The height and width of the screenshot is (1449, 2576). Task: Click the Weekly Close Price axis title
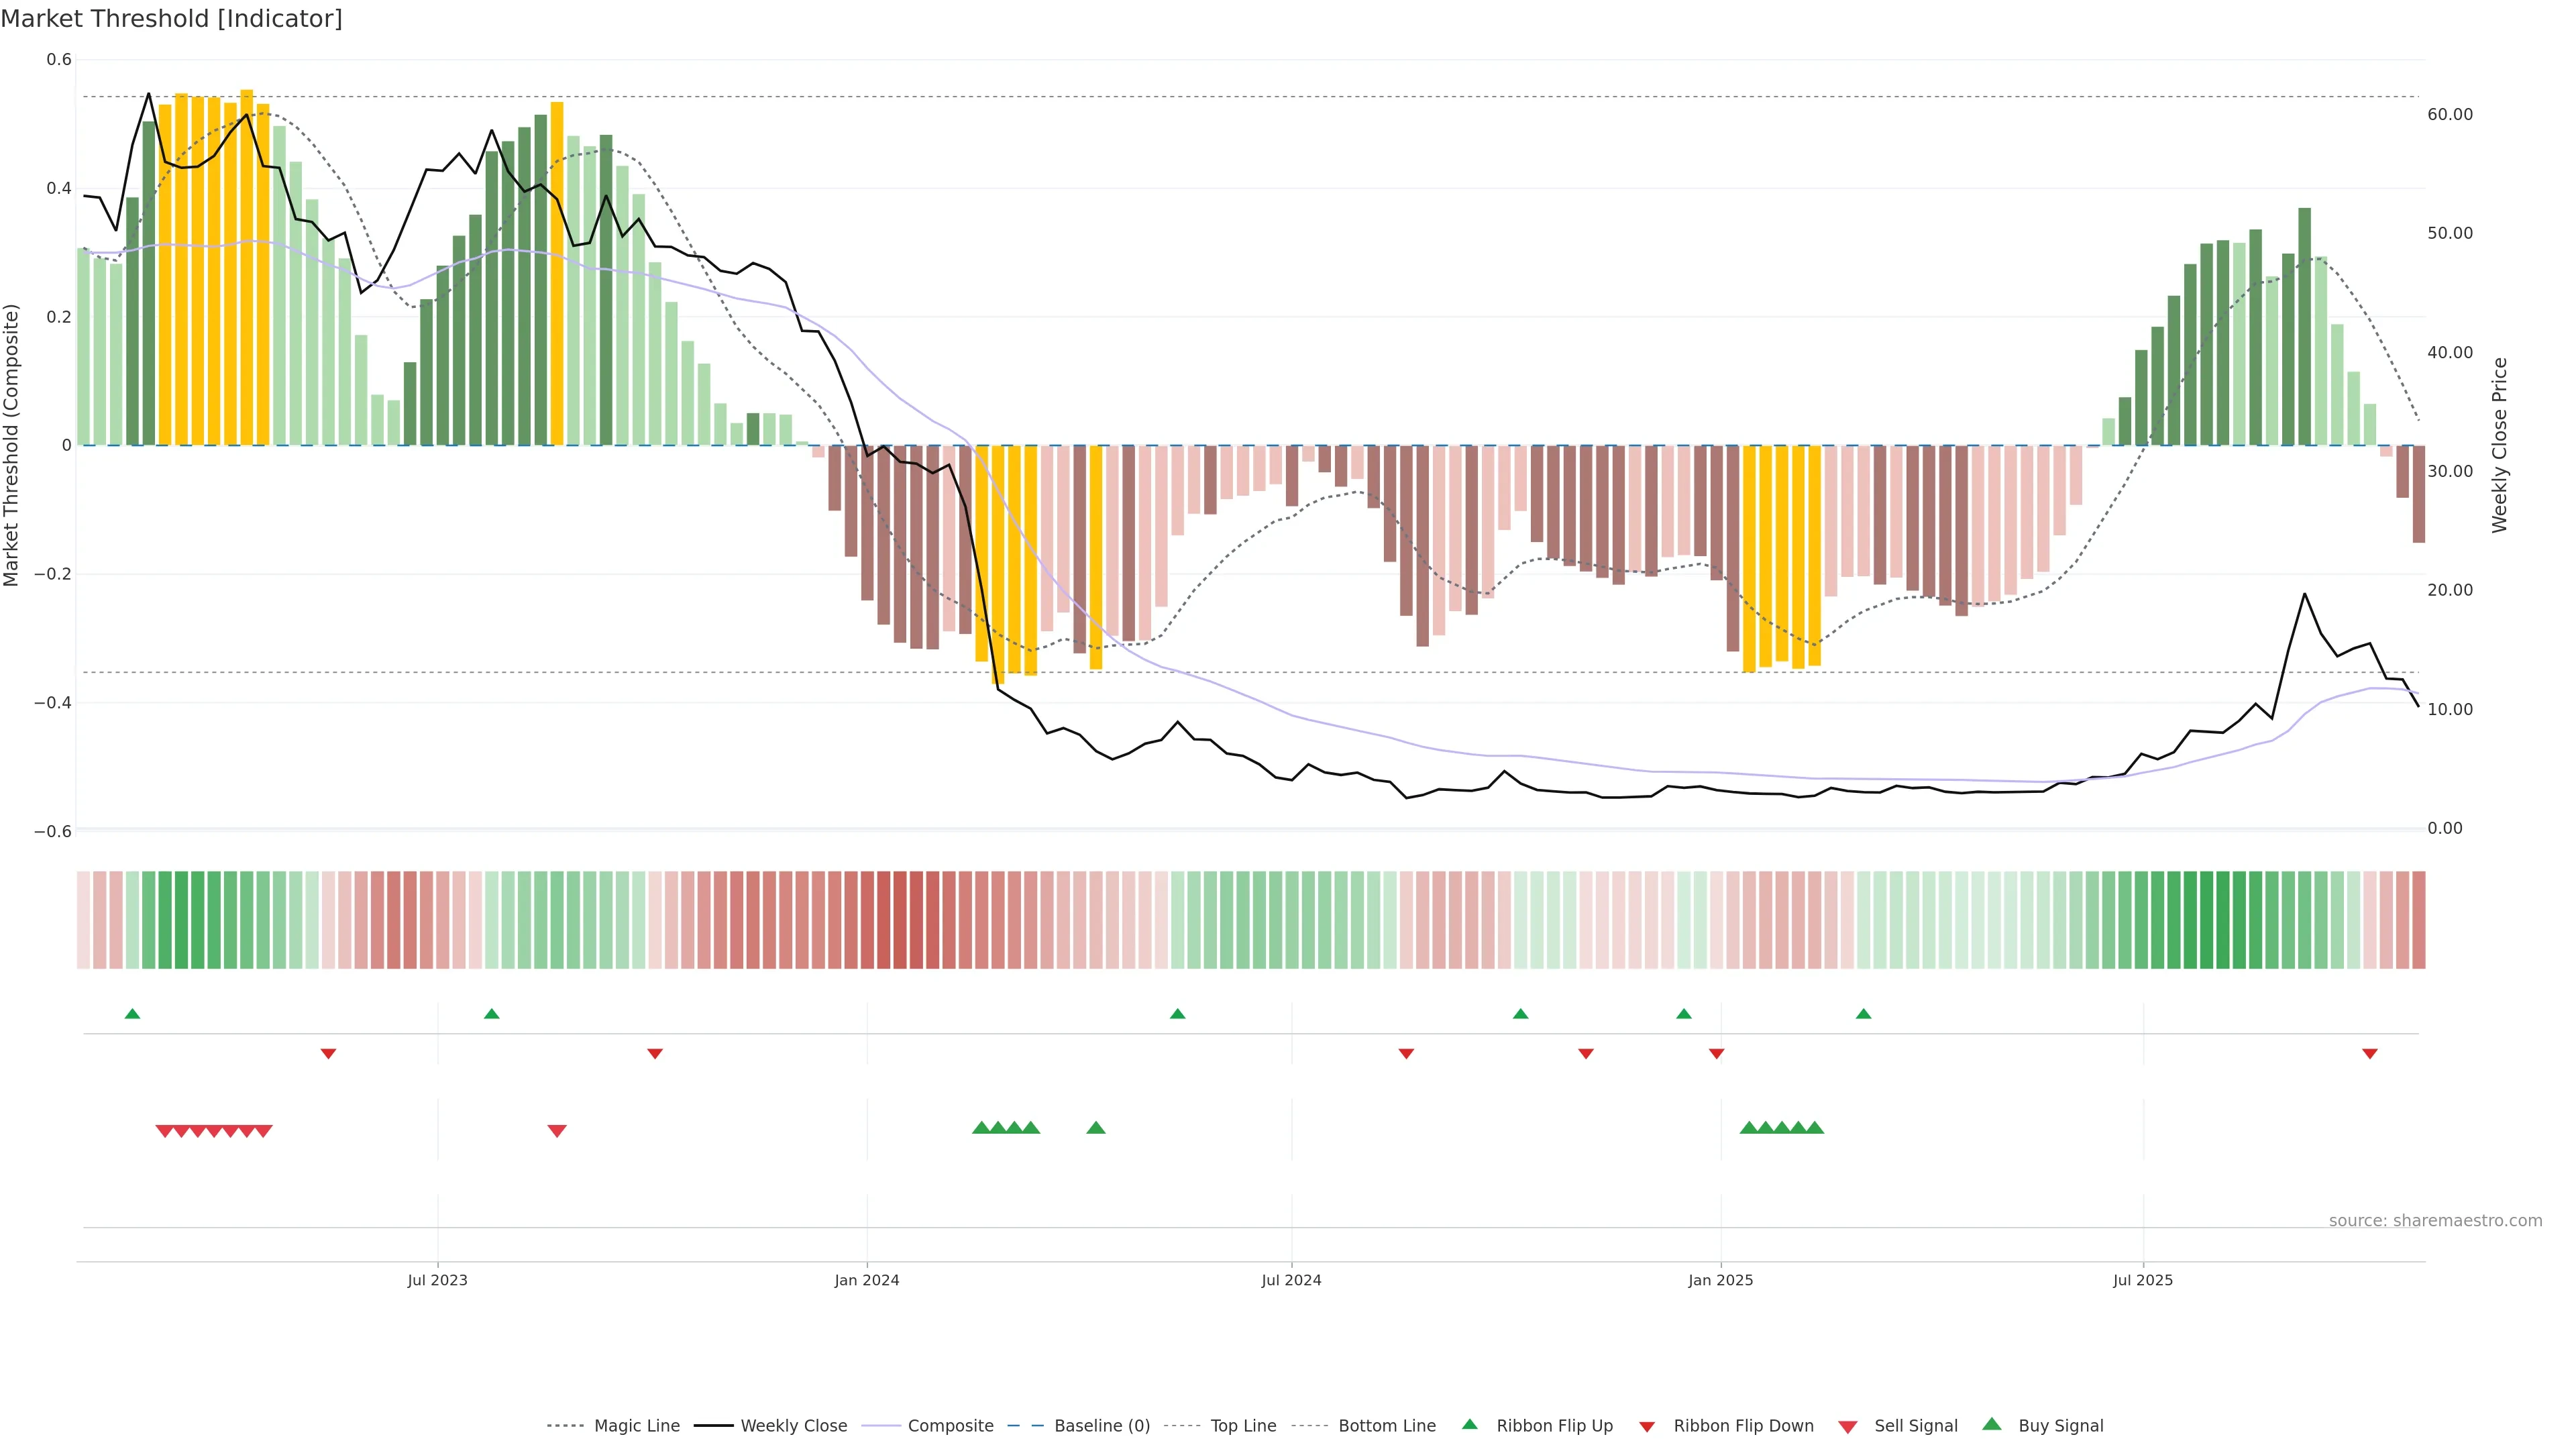[x=2500, y=445]
